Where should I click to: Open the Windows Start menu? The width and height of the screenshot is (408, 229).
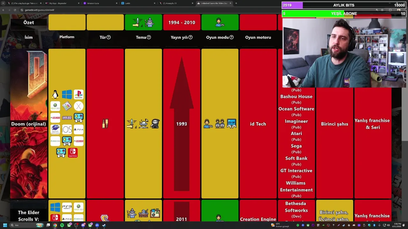tap(5, 225)
